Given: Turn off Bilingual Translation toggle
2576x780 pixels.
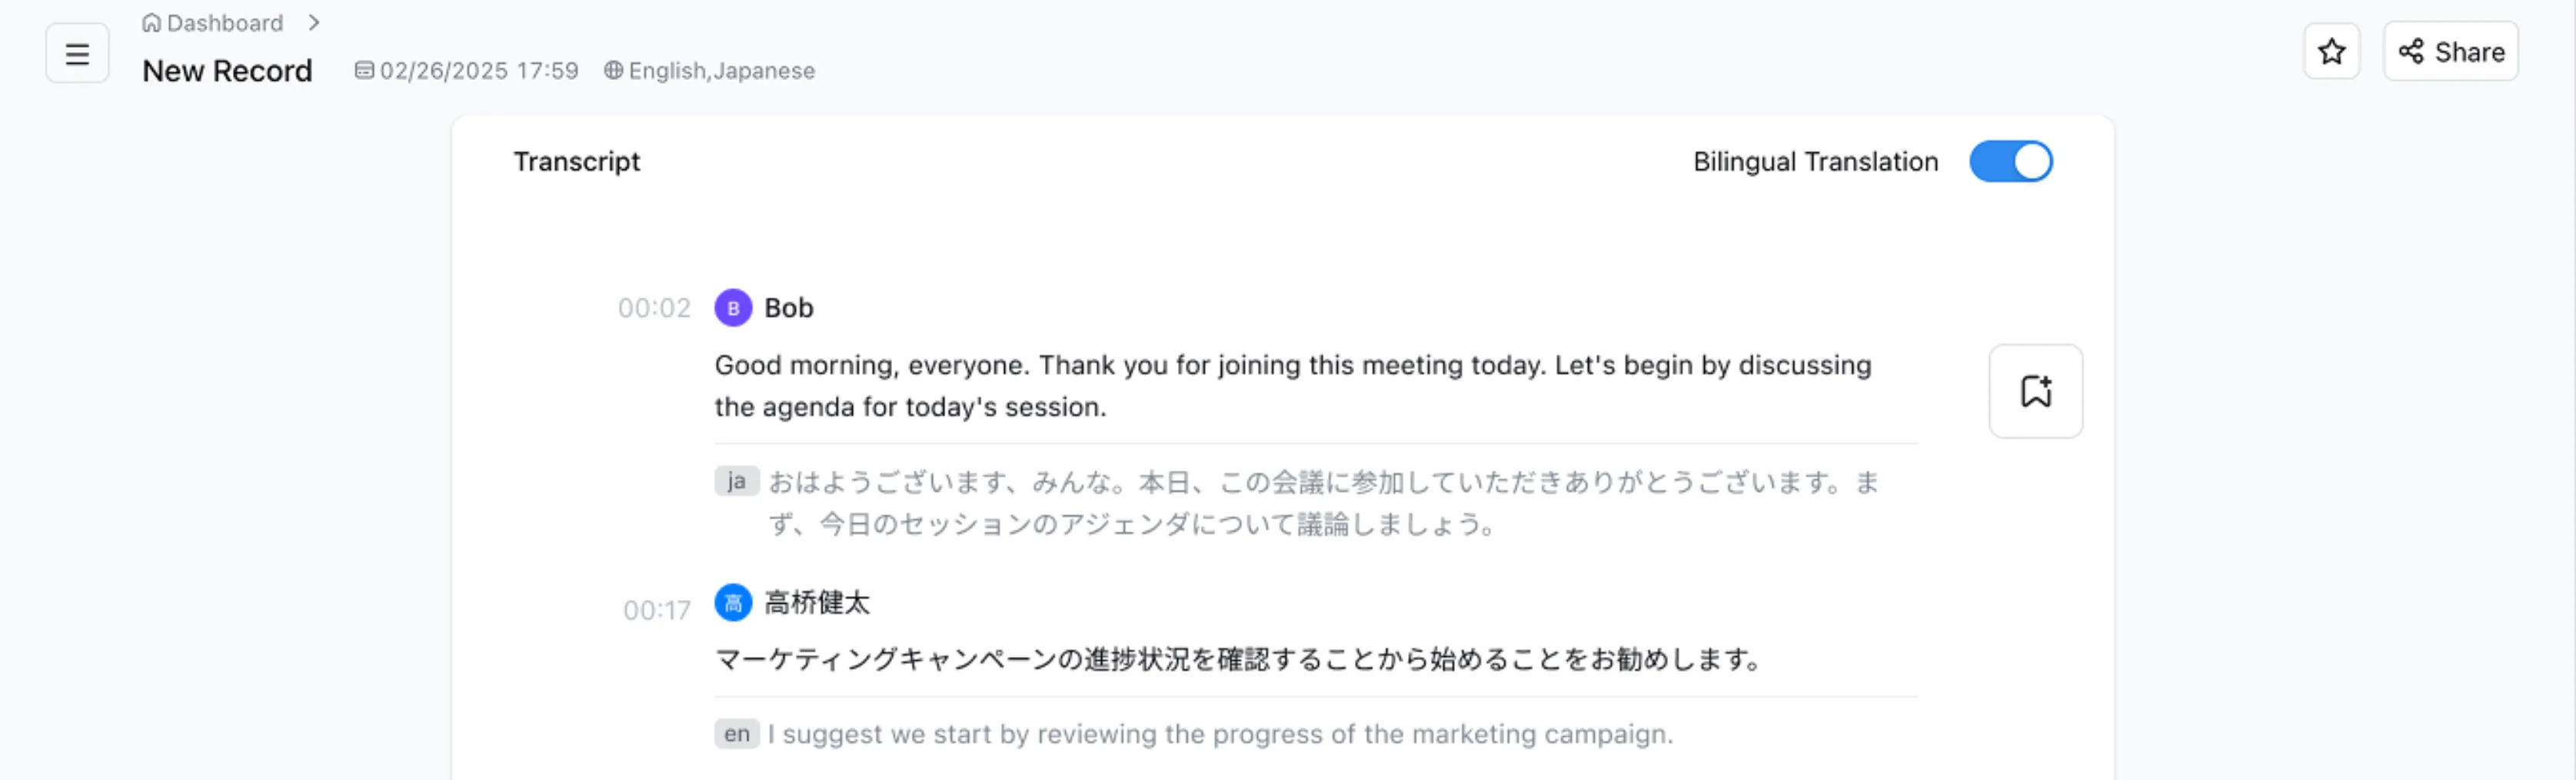Looking at the screenshot, I should pos(2010,162).
